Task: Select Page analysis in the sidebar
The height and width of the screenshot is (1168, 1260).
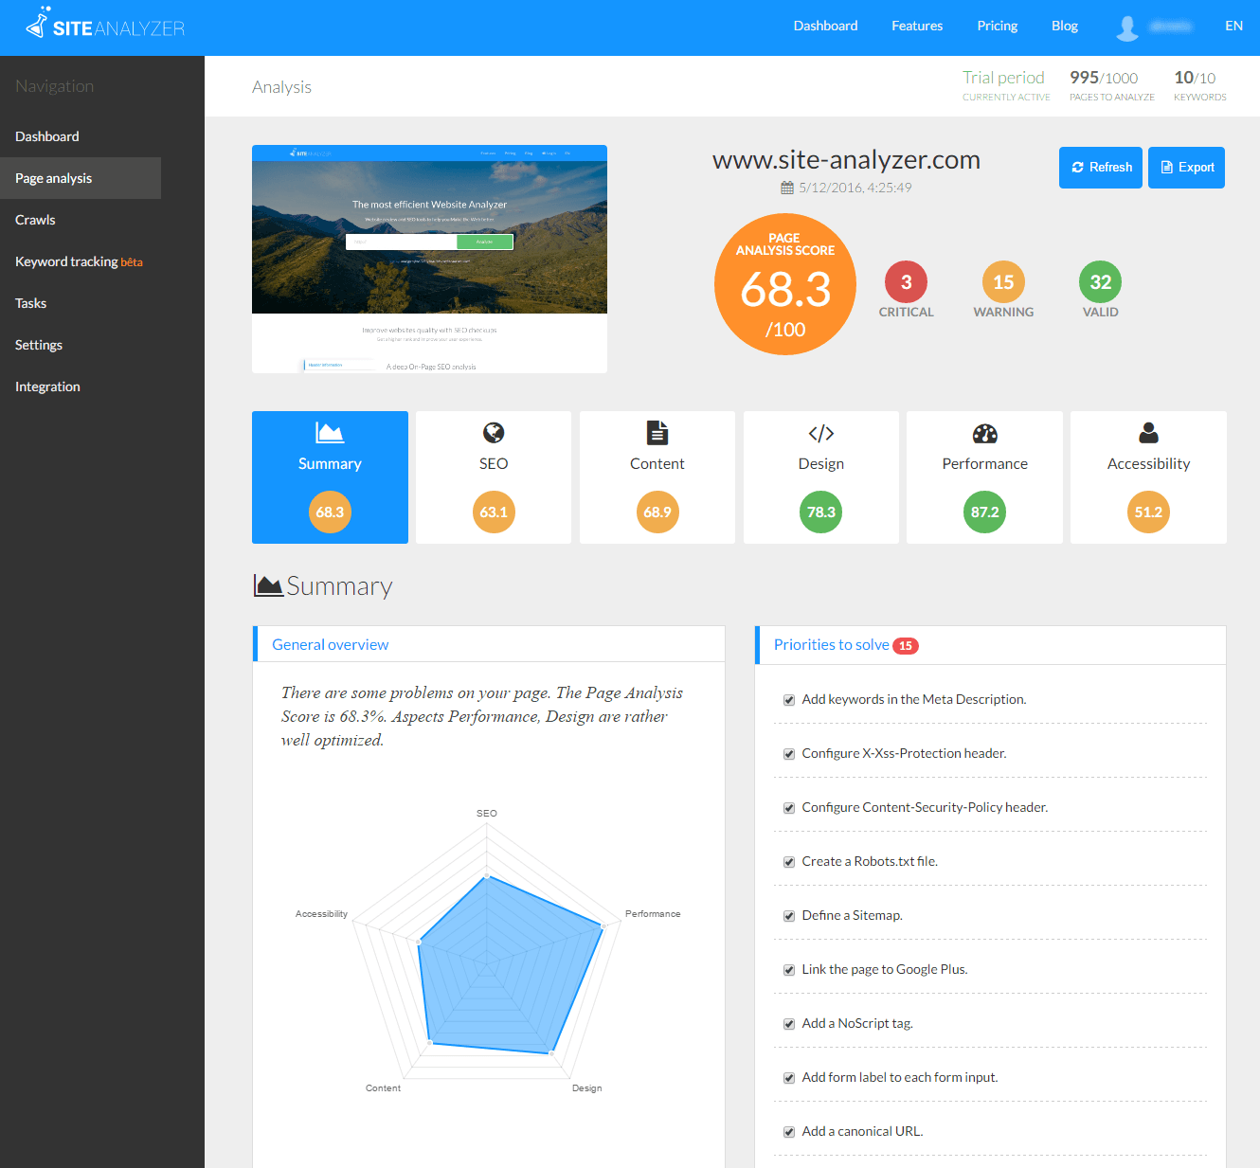Action: (81, 178)
